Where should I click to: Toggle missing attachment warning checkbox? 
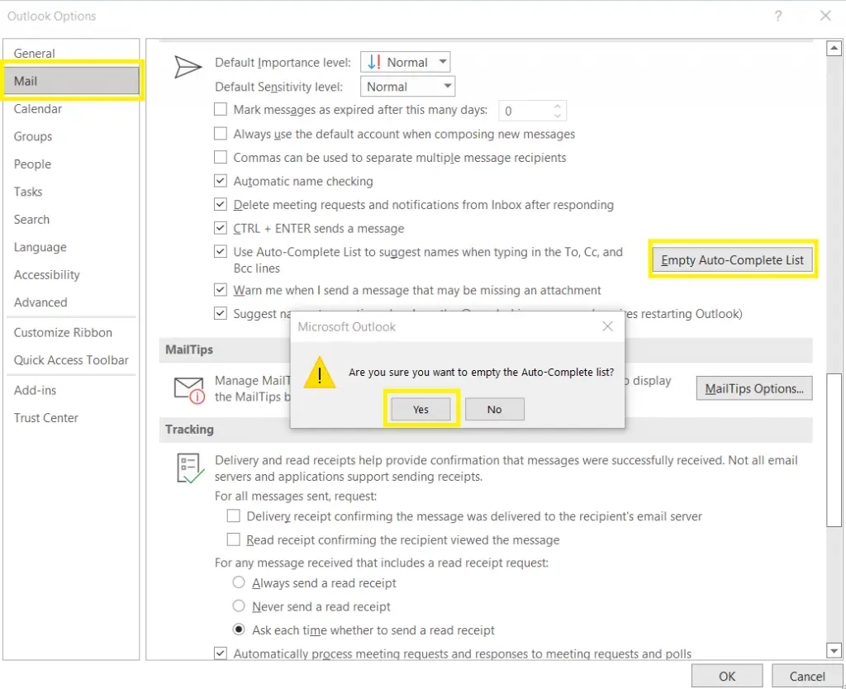pyautogui.click(x=220, y=290)
